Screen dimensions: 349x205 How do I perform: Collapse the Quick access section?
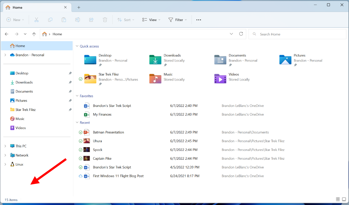pos(77,46)
